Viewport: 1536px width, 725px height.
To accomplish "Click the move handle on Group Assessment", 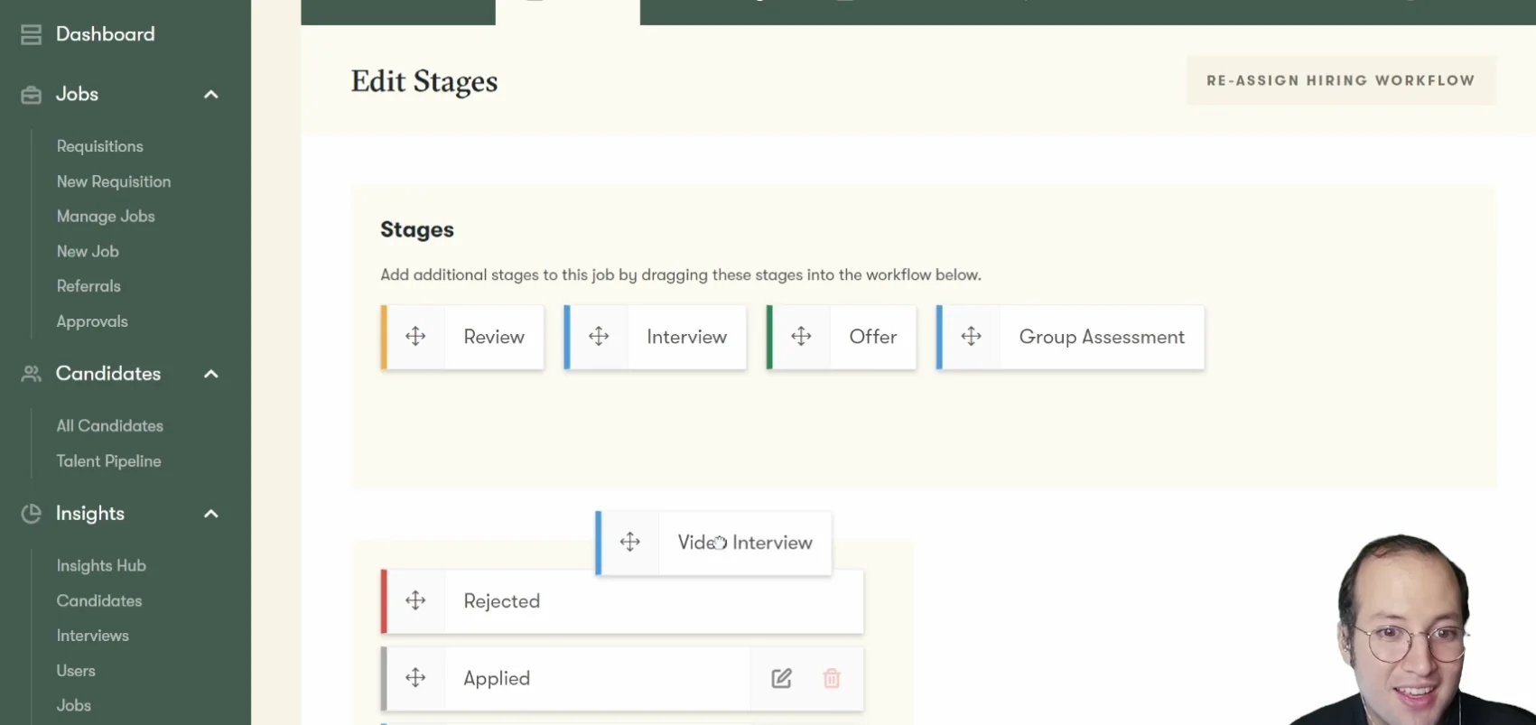I will click(971, 337).
